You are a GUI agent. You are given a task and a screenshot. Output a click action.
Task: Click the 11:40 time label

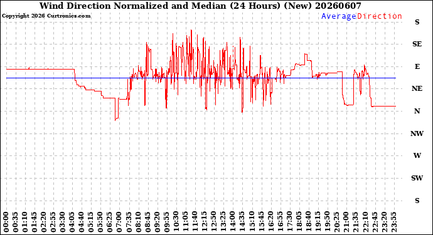[195, 222]
